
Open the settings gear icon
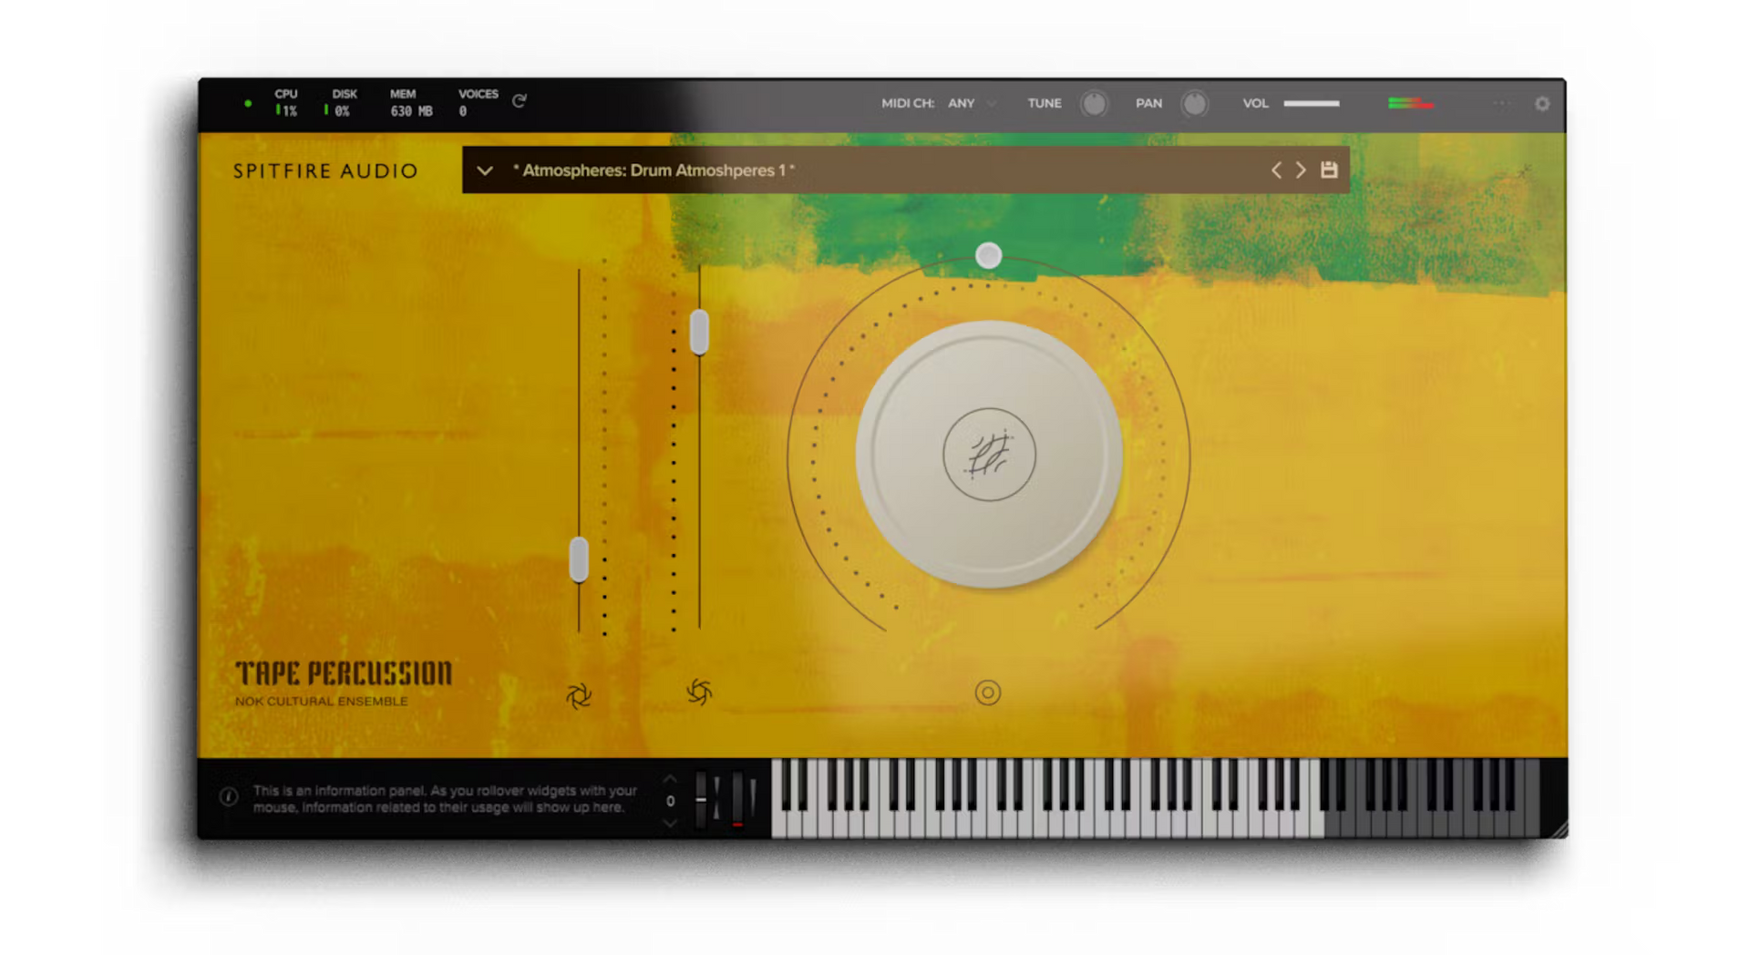(1541, 104)
